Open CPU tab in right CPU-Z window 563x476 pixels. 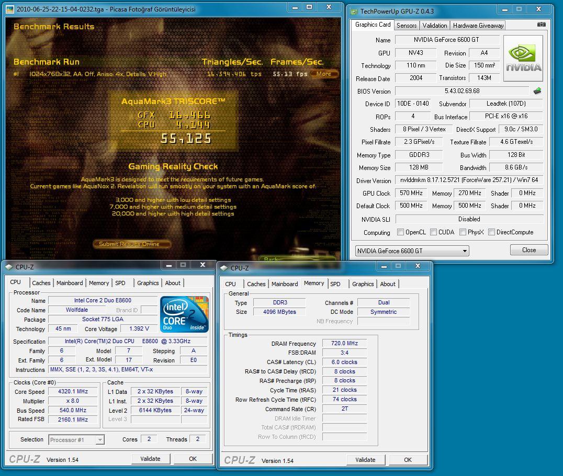[x=231, y=284]
